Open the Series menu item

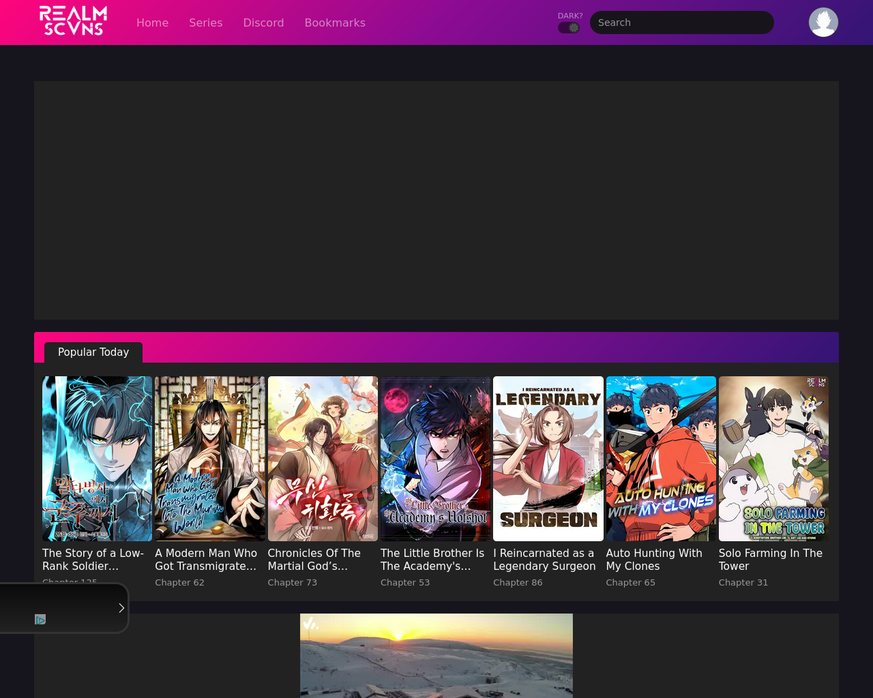pyautogui.click(x=205, y=22)
